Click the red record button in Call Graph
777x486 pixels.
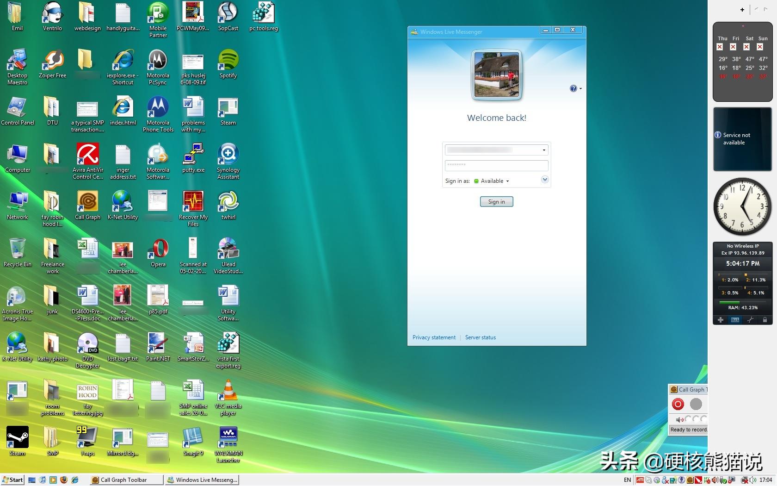point(678,404)
